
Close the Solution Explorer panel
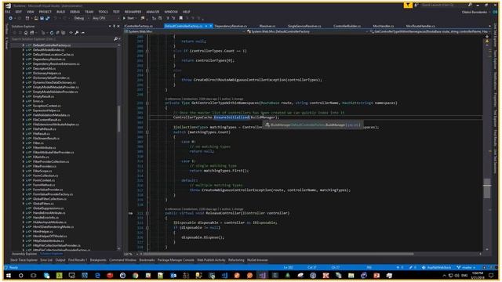click(x=118, y=26)
